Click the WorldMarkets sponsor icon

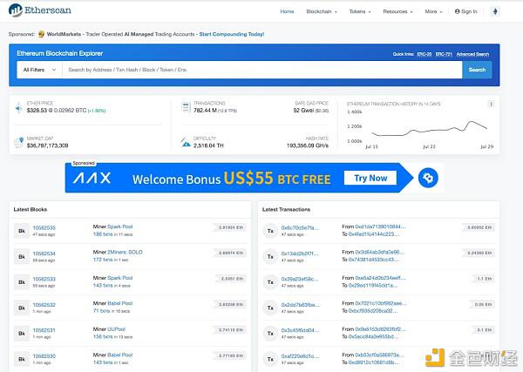41,34
